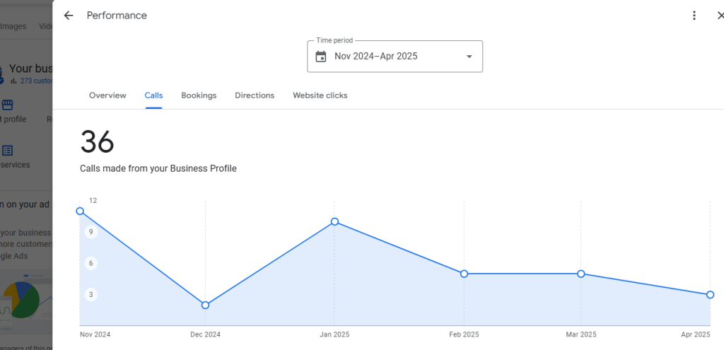The height and width of the screenshot is (350, 724).
Task: Click the calendar icon in Time period
Action: pyautogui.click(x=321, y=57)
